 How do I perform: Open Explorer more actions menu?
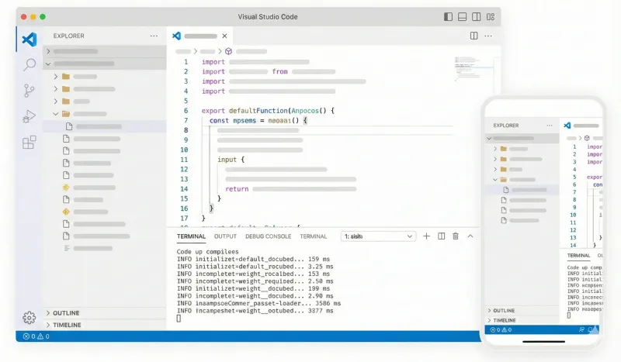coord(154,36)
